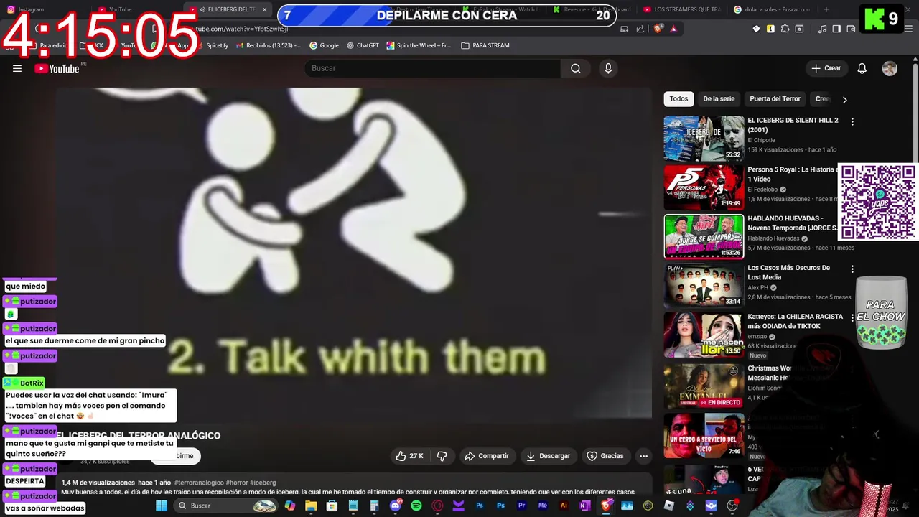Open the notifications bell
This screenshot has width=919, height=517.
click(862, 68)
